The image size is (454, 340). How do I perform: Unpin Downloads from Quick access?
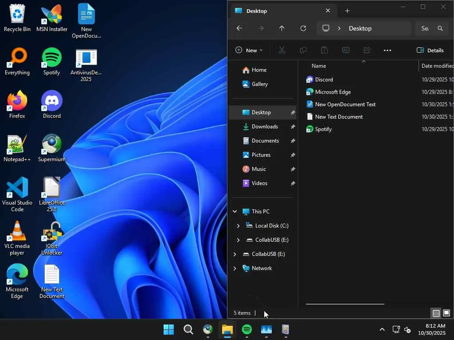[293, 127]
